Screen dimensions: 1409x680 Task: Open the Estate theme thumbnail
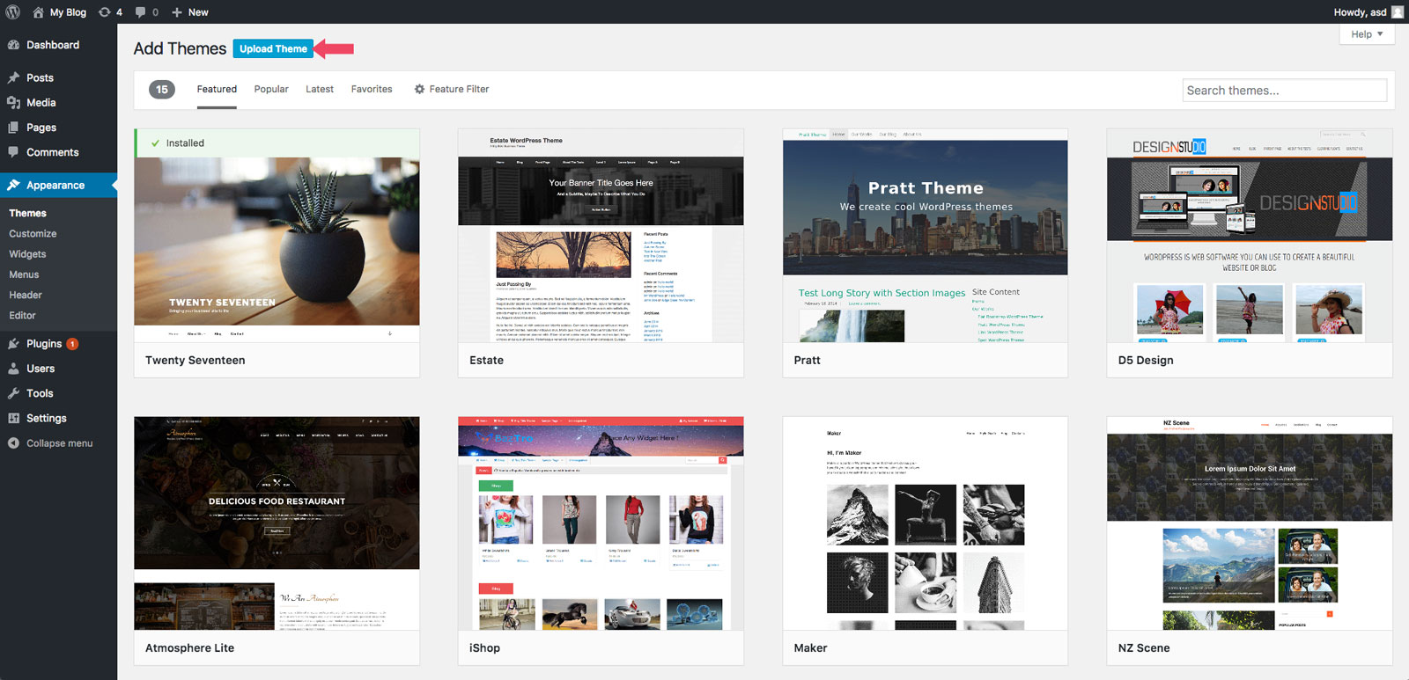point(601,236)
